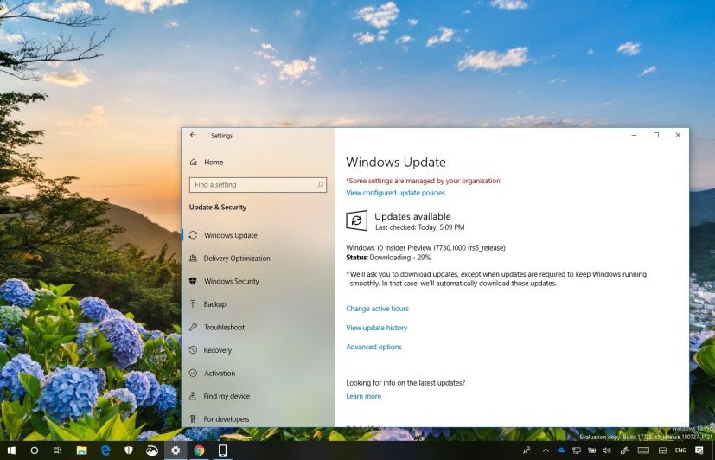Open View configured update policies link
Viewport: 715px width, 460px height.
[x=395, y=193]
